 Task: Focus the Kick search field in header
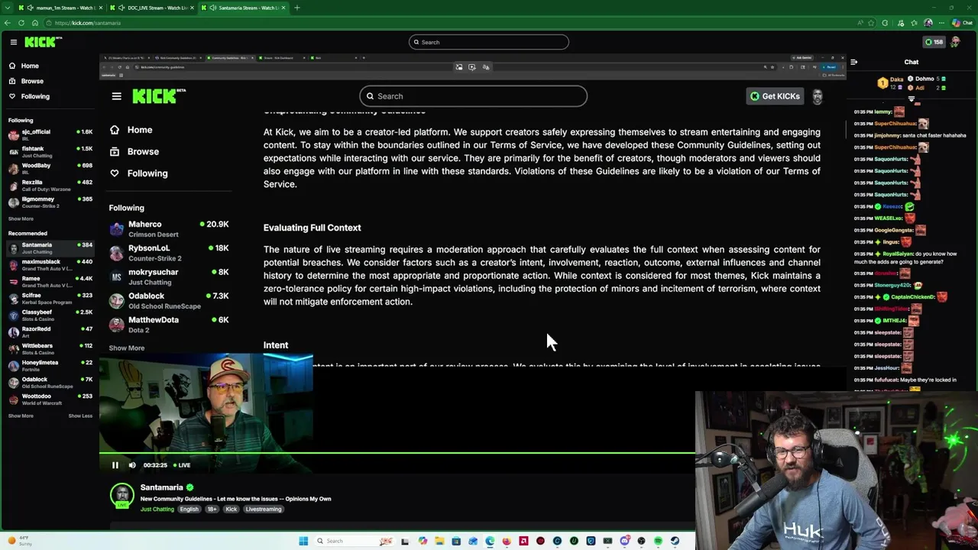[x=489, y=42]
